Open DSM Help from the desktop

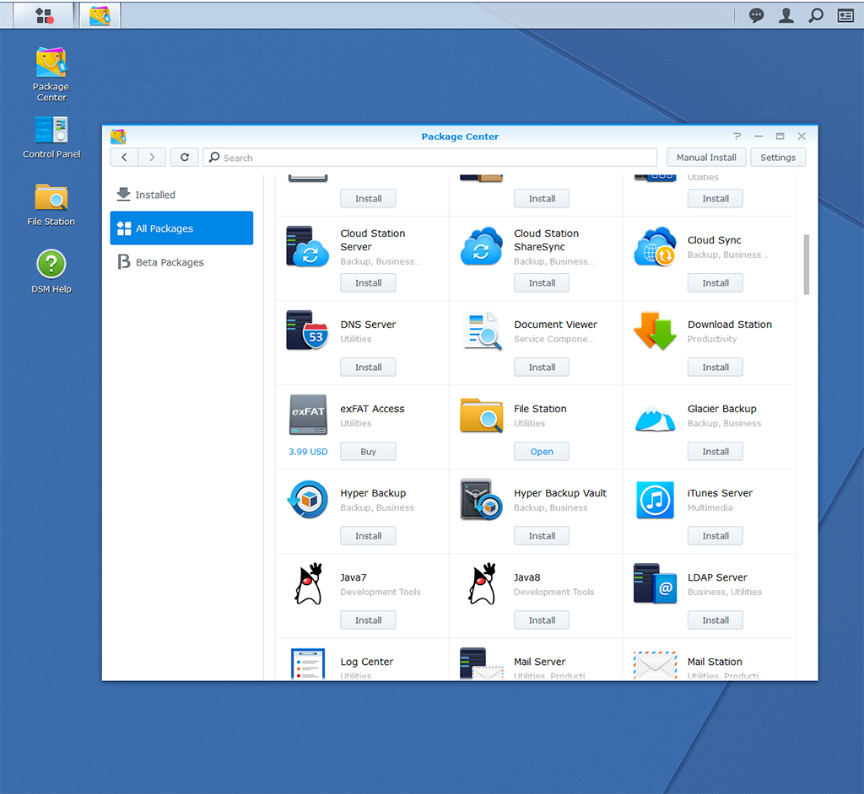point(51,264)
